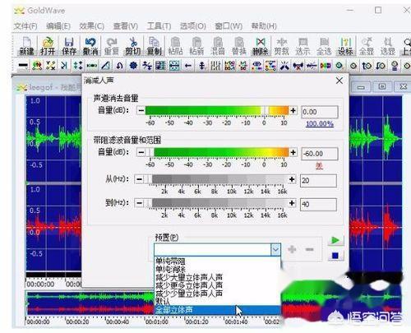Click the 撤消 (Undo) toolbar icon
The image size is (411, 333).
pos(90,46)
